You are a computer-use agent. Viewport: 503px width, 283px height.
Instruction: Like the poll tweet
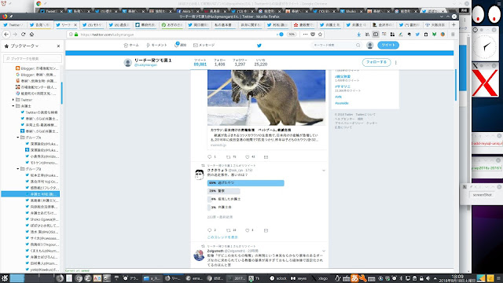pos(248,230)
